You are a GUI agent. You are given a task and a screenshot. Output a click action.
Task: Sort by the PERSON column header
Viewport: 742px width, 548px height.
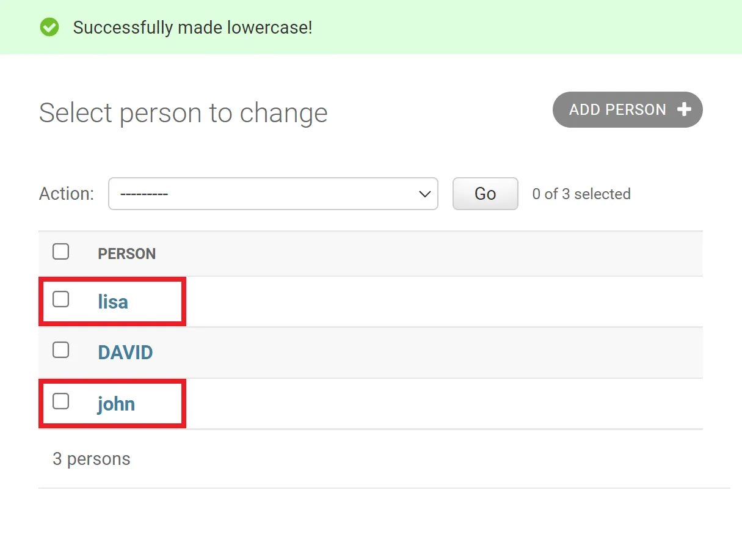click(127, 254)
